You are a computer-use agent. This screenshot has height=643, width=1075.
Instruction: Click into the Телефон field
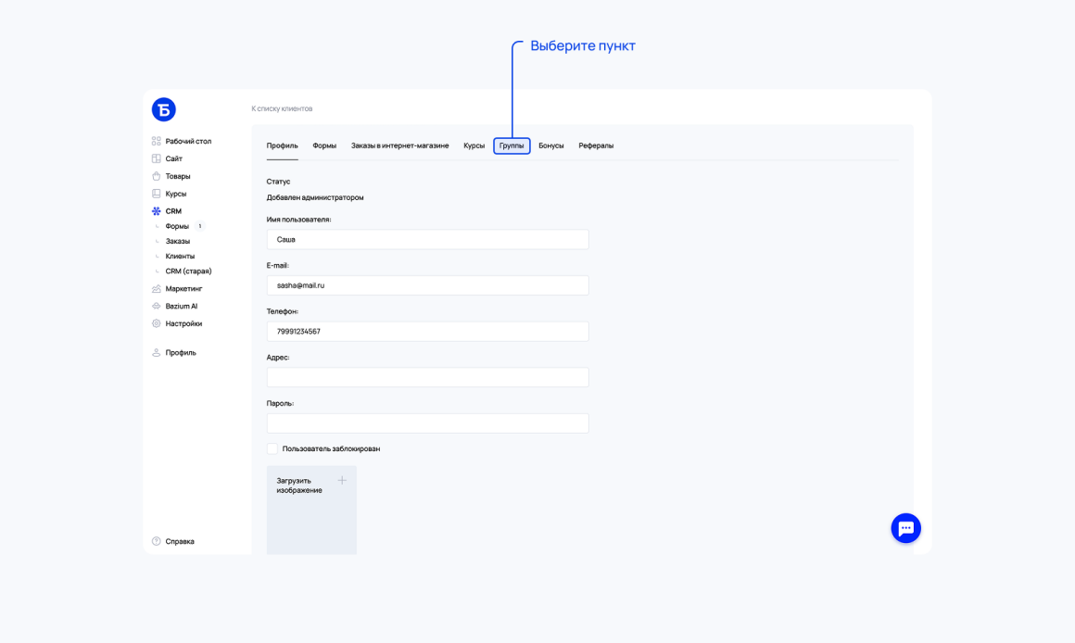click(x=428, y=331)
